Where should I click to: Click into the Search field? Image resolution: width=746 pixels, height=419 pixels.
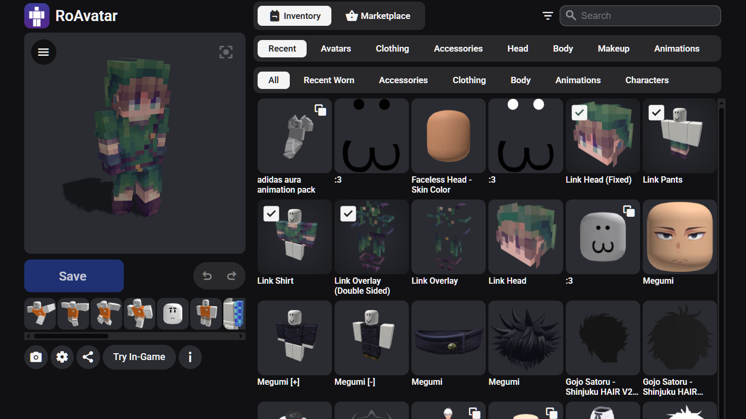[640, 16]
